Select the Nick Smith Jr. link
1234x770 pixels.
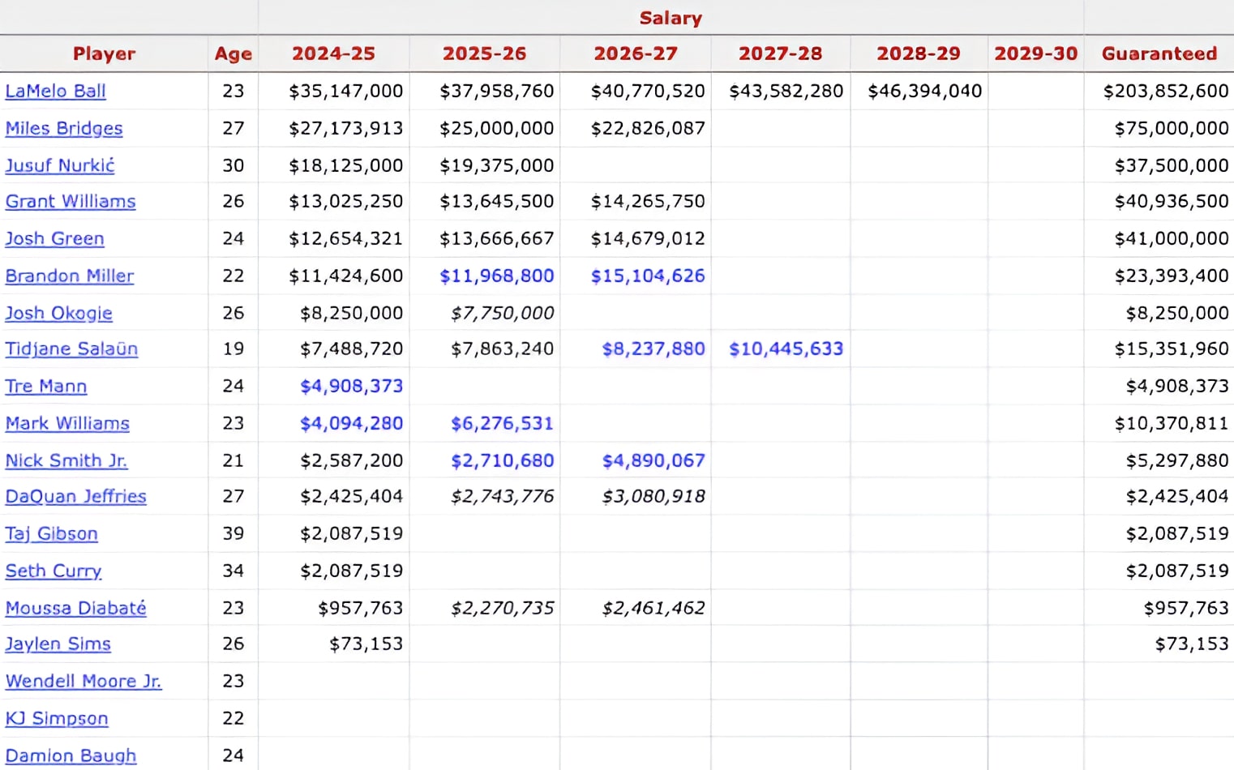[66, 460]
